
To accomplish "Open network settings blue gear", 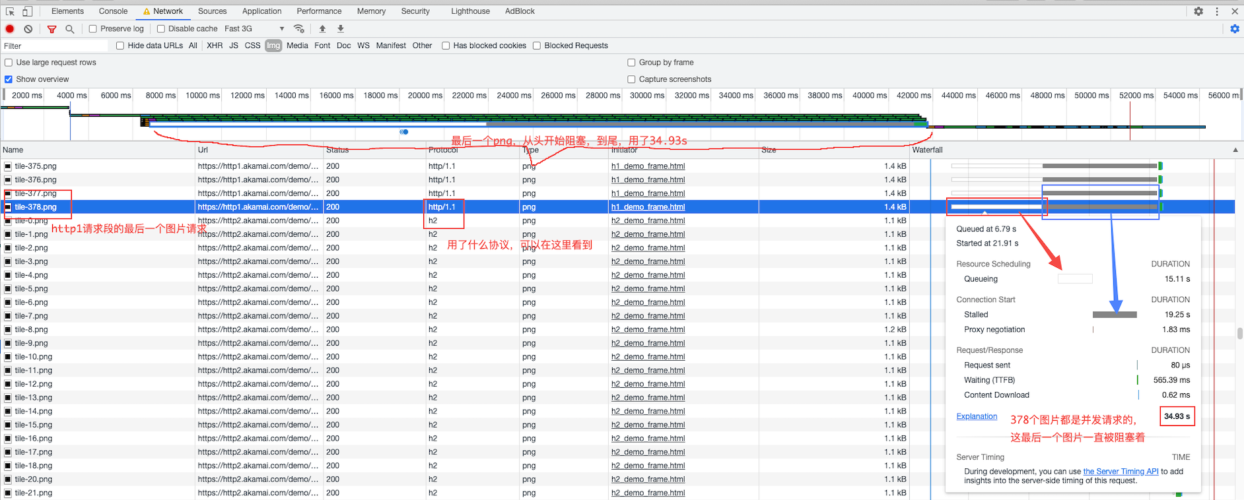I will (x=1235, y=29).
